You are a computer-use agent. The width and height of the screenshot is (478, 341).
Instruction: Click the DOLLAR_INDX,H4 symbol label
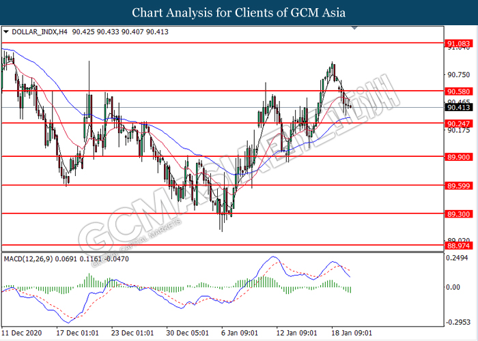pyautogui.click(x=36, y=32)
